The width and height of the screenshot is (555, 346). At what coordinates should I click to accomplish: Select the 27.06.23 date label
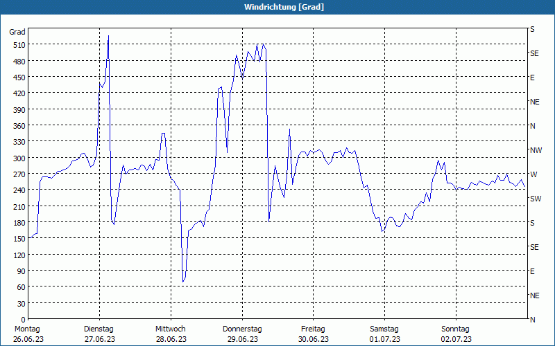[100, 339]
